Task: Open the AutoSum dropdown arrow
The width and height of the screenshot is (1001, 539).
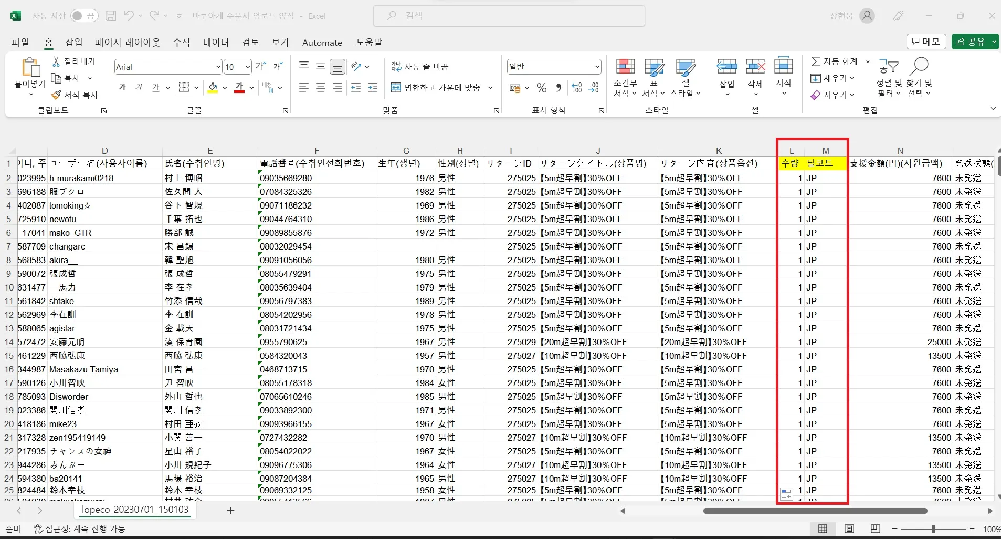Action: click(x=868, y=61)
